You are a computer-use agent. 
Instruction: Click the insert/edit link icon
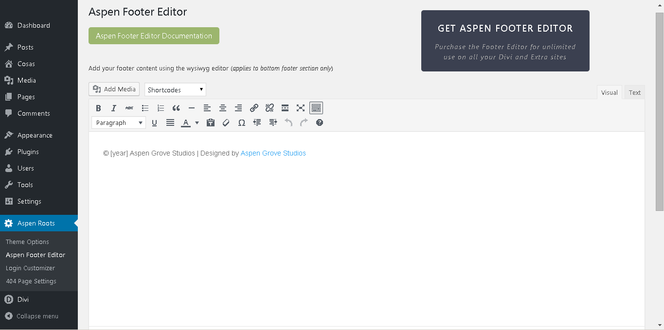pos(254,108)
